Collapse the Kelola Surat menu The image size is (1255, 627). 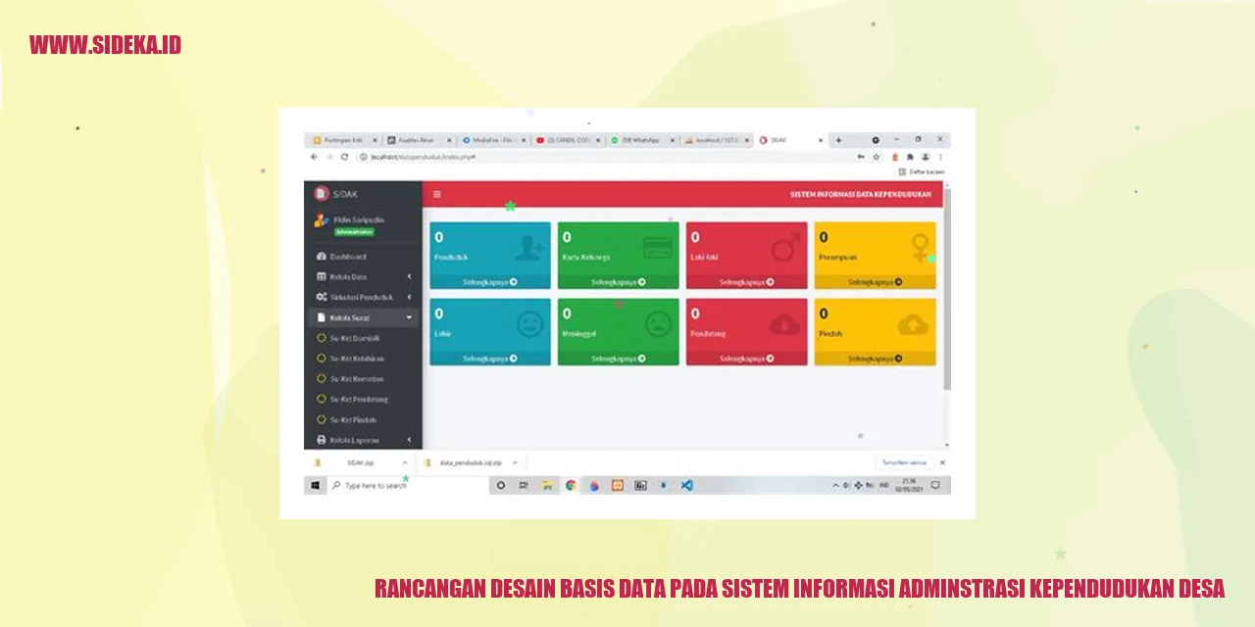pos(363,317)
